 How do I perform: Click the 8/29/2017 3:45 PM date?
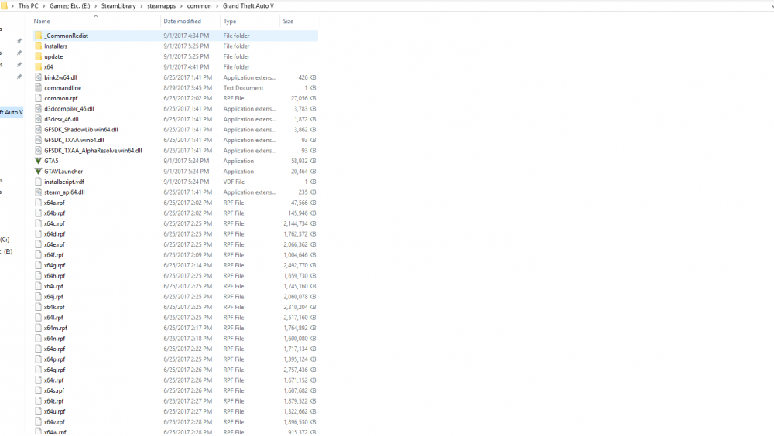[x=187, y=88]
